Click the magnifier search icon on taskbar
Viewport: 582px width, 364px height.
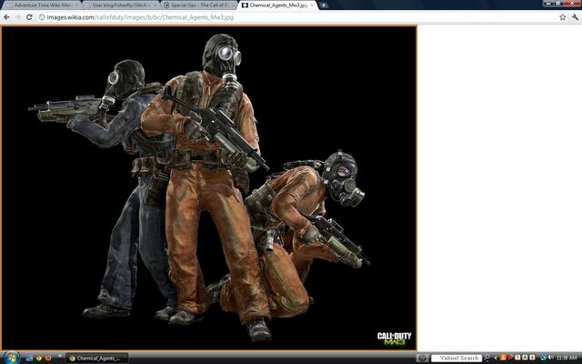(x=487, y=358)
